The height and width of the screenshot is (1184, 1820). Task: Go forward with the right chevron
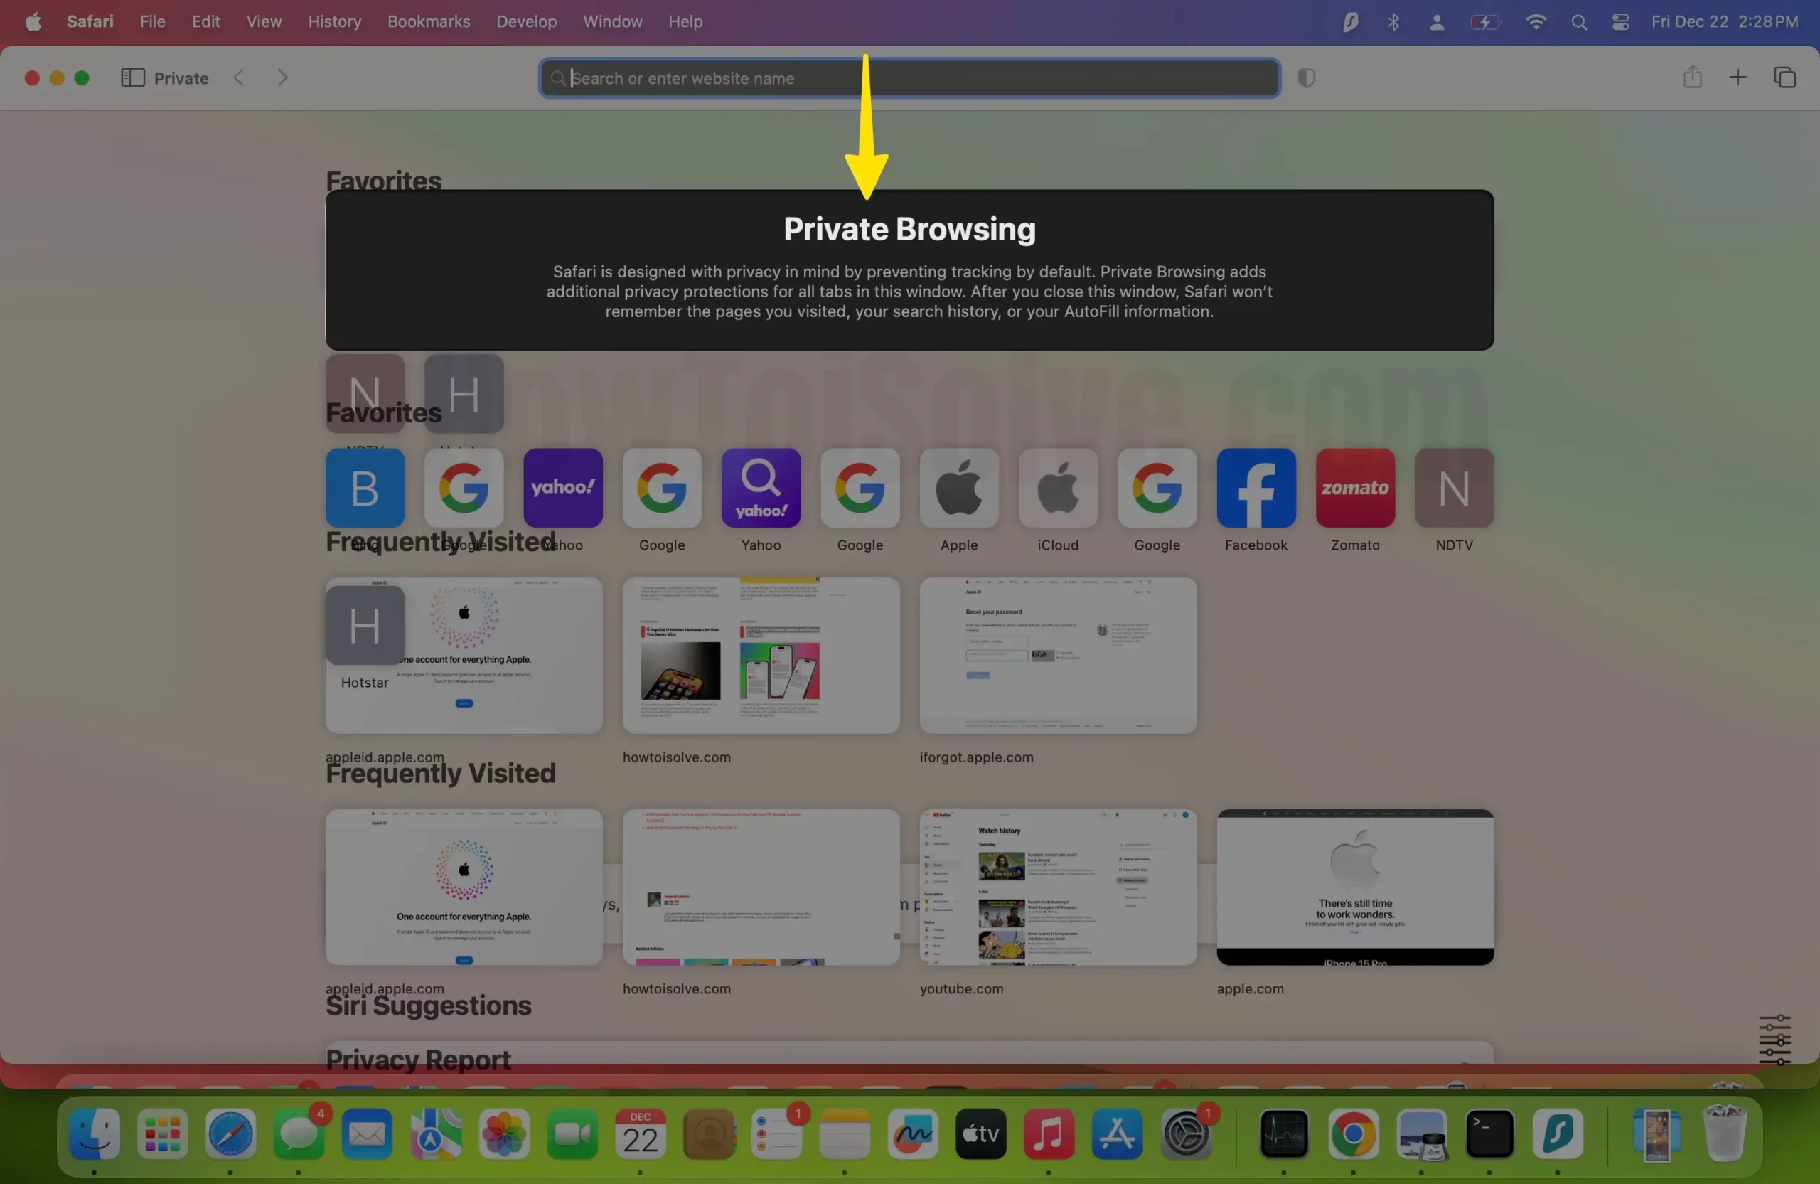[x=282, y=78]
